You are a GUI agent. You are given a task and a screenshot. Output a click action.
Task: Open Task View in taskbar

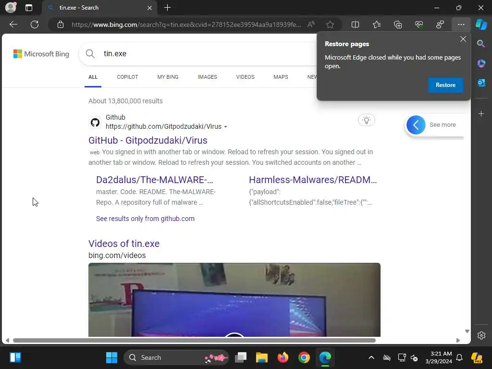pyautogui.click(x=241, y=357)
